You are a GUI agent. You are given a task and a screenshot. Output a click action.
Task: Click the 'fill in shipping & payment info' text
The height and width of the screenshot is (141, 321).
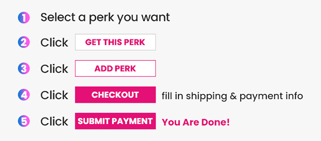232,96
